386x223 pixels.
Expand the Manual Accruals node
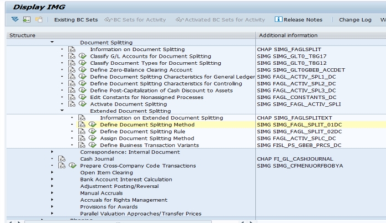click(52, 193)
